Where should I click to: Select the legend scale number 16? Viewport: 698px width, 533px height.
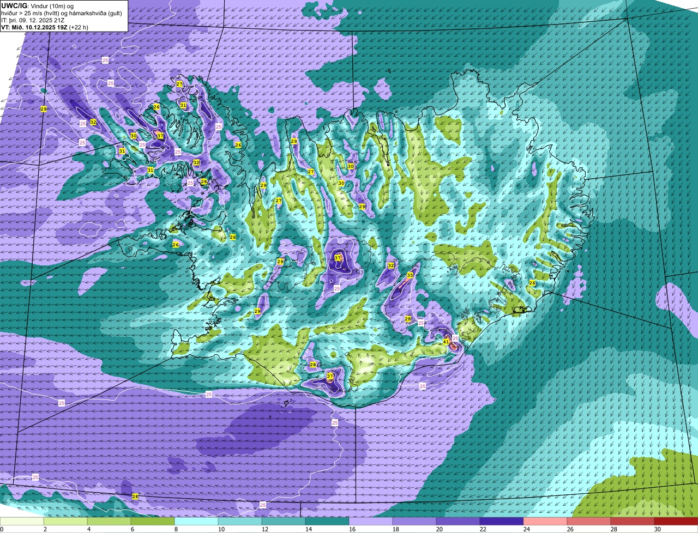pos(352,529)
